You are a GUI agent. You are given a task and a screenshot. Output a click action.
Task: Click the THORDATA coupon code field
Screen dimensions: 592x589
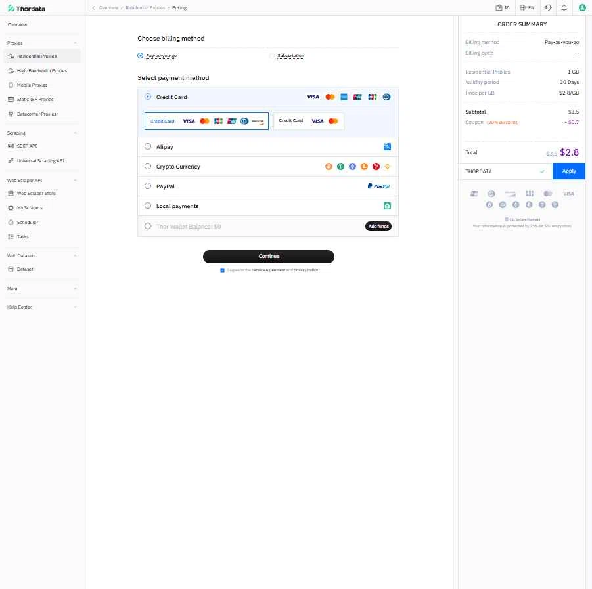click(505, 171)
